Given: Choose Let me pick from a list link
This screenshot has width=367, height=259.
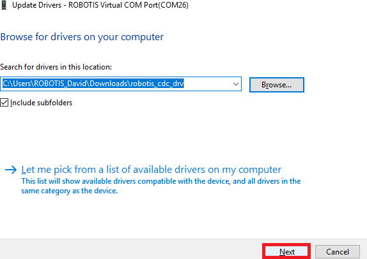Looking at the screenshot, I should click(151, 170).
